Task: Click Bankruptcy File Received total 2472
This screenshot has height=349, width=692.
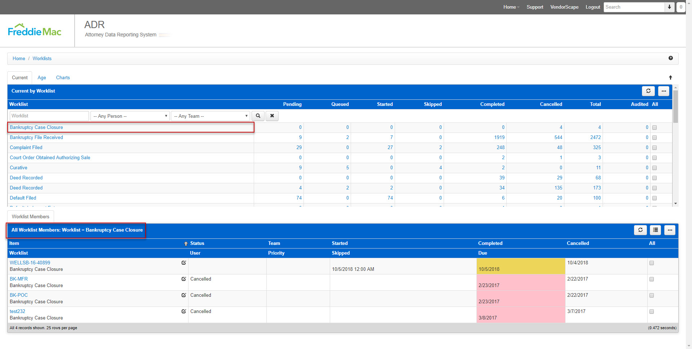Action: pos(595,138)
